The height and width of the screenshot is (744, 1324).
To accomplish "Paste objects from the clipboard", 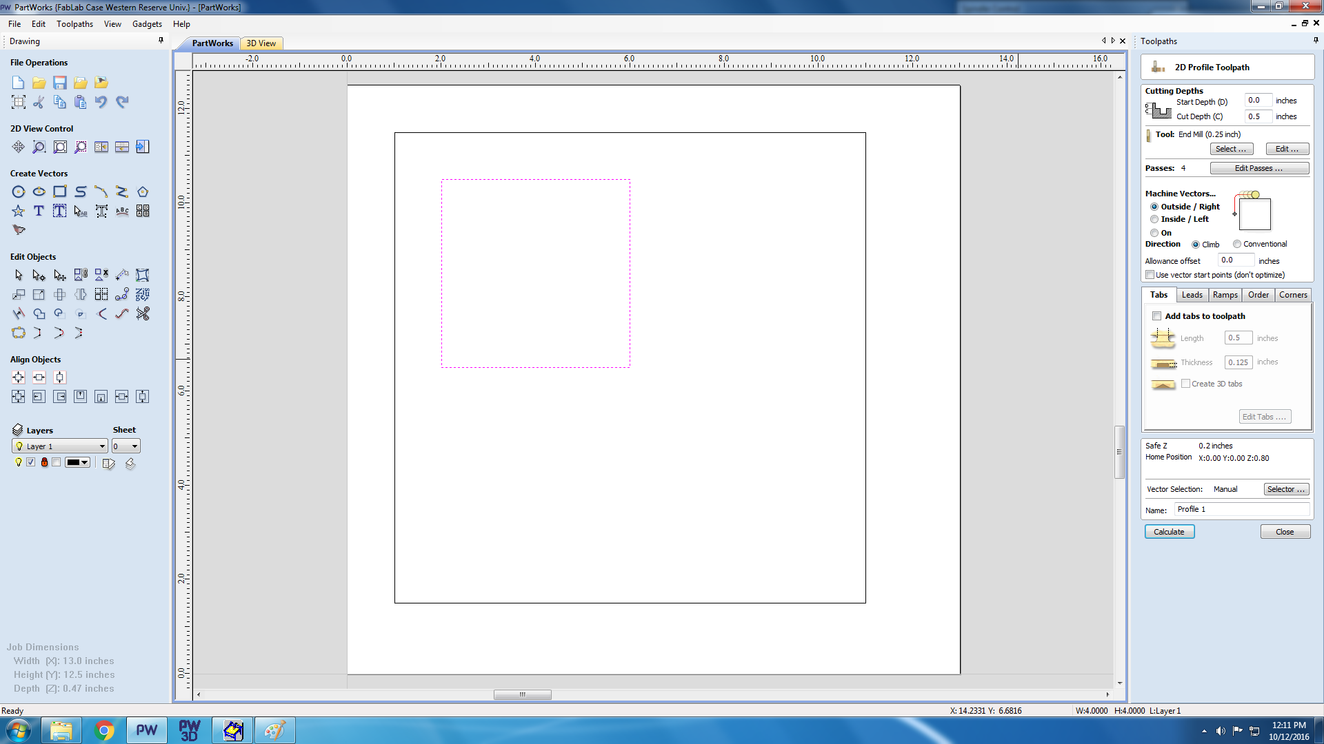I will [81, 102].
